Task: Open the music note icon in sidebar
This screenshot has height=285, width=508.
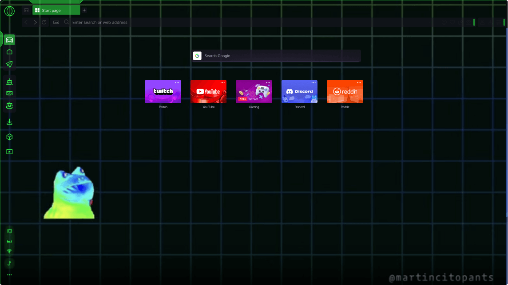Action: [x=9, y=263]
